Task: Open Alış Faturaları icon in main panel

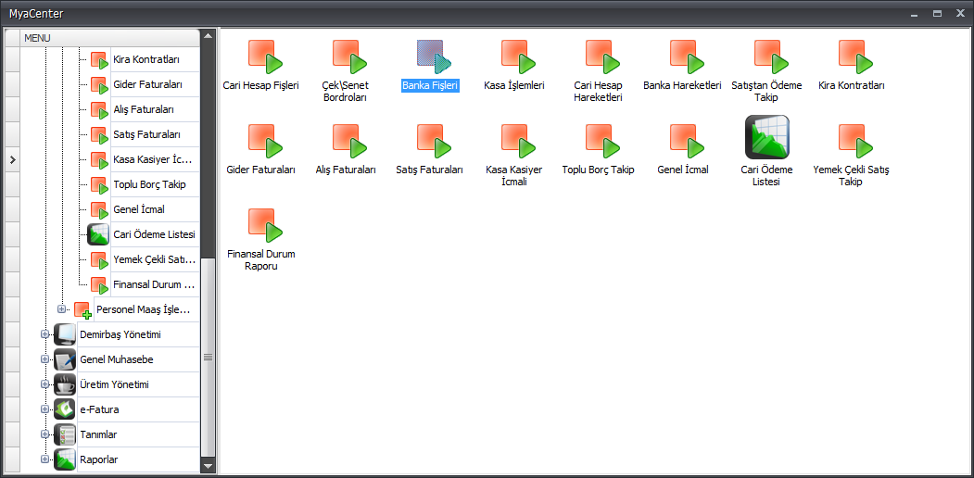Action: (349, 142)
